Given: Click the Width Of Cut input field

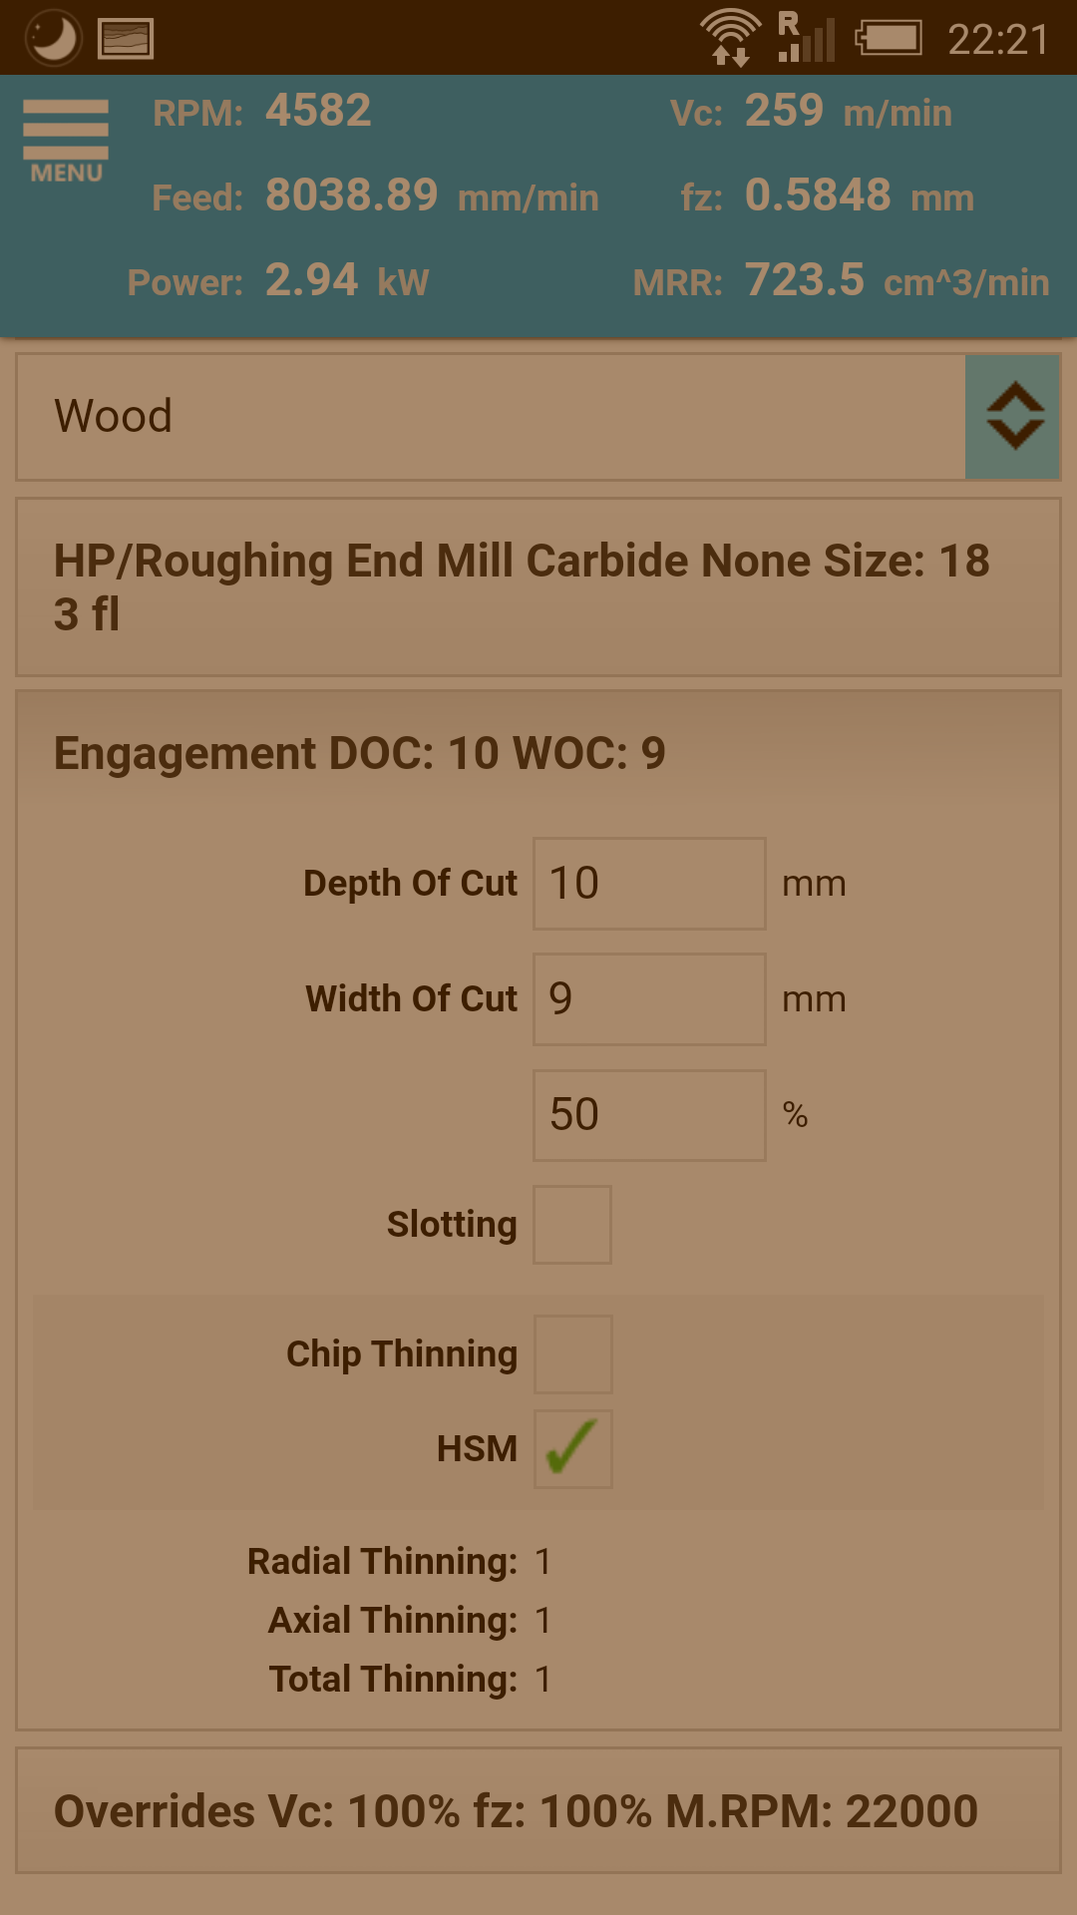Looking at the screenshot, I should tap(649, 999).
